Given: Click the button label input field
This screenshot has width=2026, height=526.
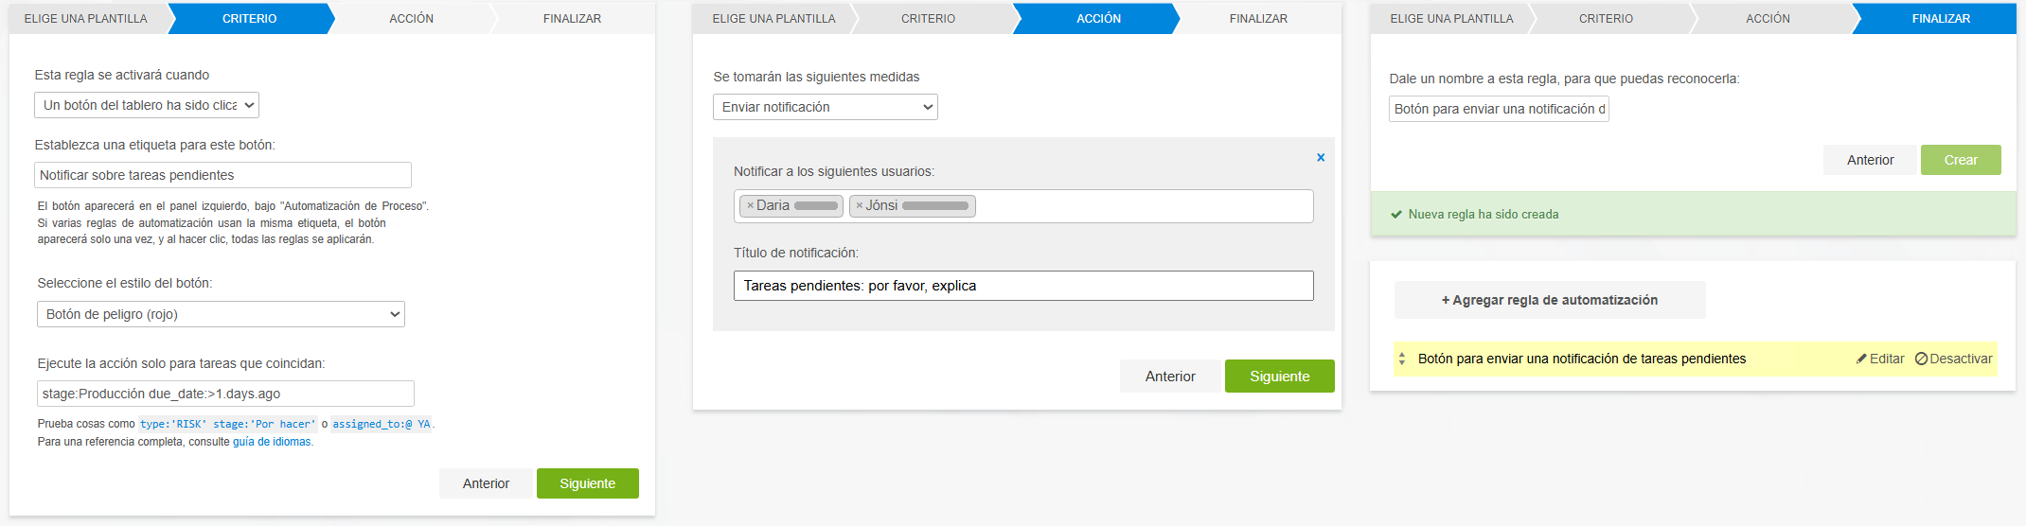Looking at the screenshot, I should pos(222,175).
